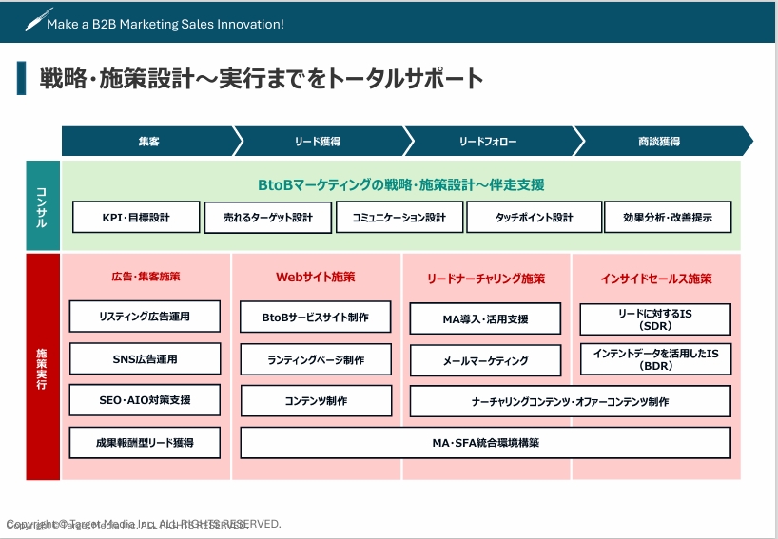
Task: Click the KPI・目標設計 box
Action: tap(136, 218)
